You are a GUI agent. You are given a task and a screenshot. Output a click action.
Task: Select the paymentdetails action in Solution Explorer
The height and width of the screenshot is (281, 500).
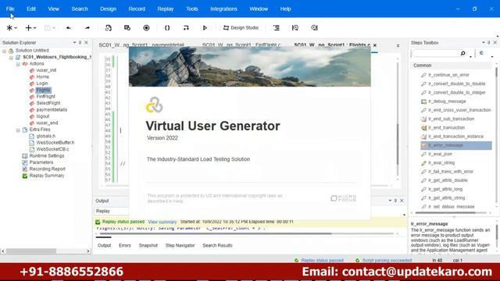click(52, 109)
